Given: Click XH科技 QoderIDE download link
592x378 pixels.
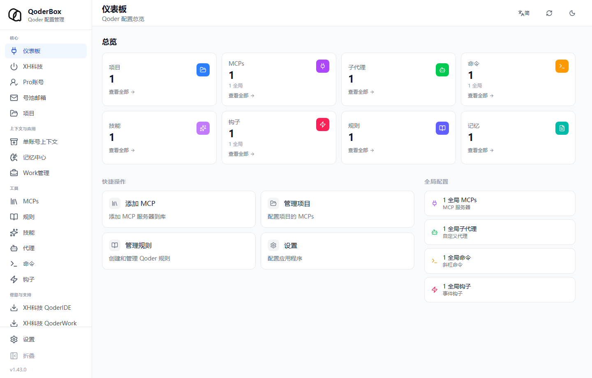Looking at the screenshot, I should (x=46, y=308).
